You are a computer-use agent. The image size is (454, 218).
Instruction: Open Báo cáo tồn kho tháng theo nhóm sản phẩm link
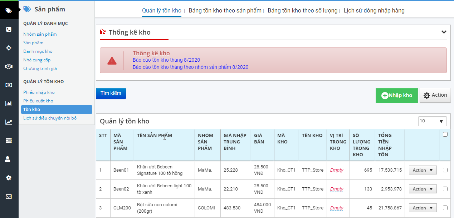tap(190, 67)
